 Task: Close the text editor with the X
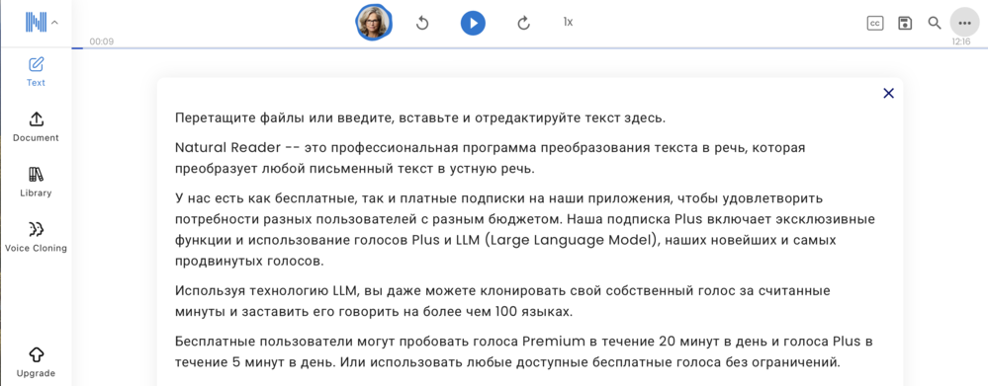pos(888,93)
